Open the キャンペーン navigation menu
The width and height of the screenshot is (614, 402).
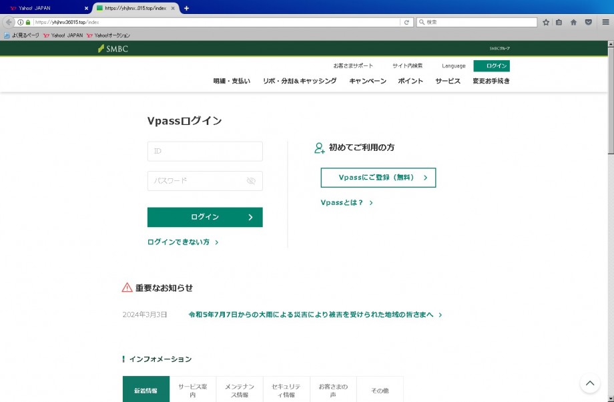368,81
